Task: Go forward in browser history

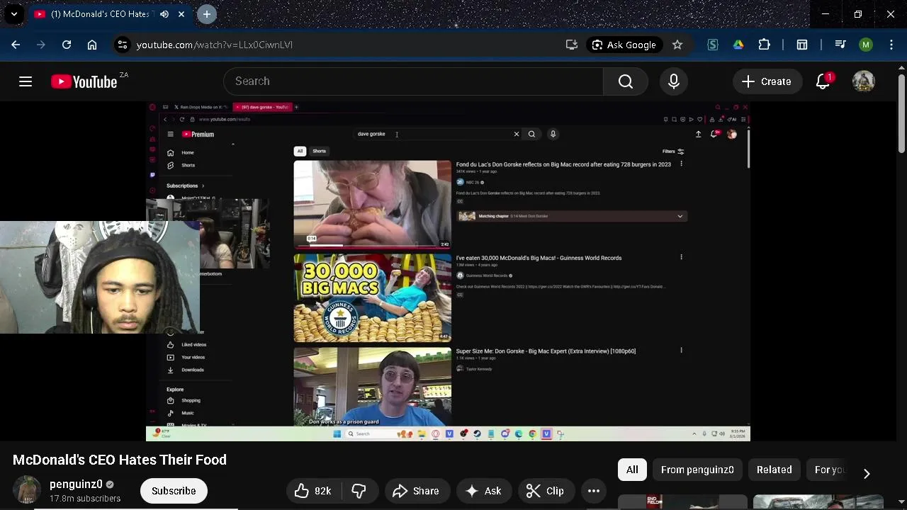Action: tap(41, 45)
